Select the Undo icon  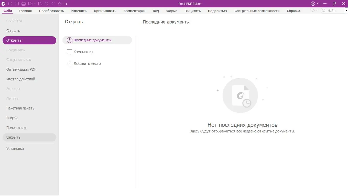pyautogui.click(x=47, y=4)
